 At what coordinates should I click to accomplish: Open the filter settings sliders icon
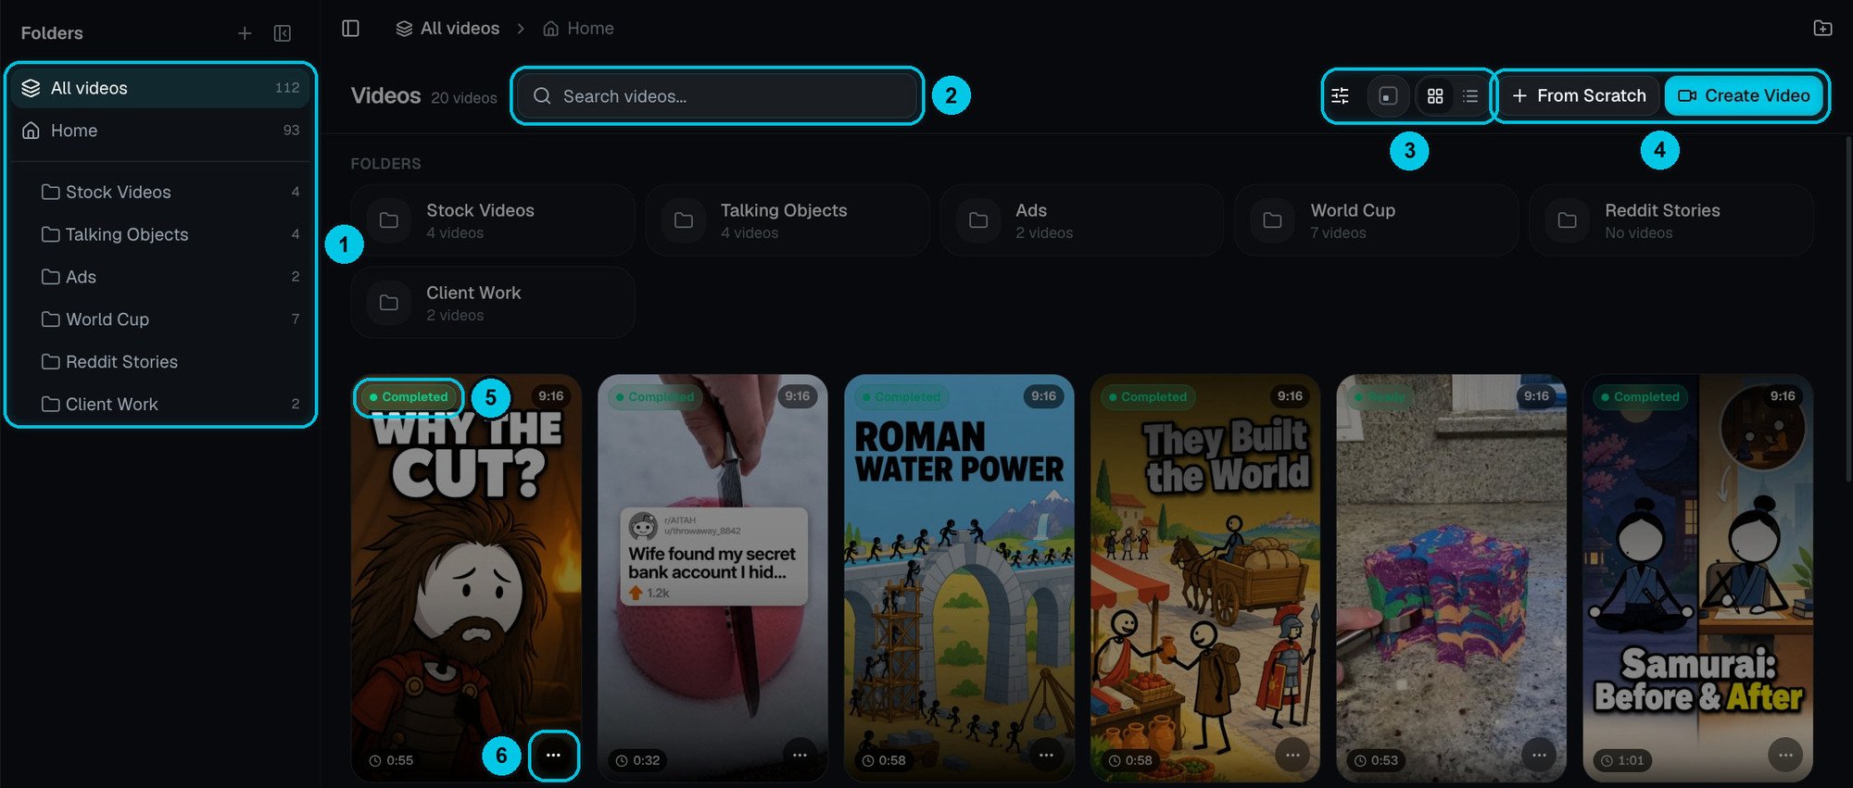[x=1340, y=95]
